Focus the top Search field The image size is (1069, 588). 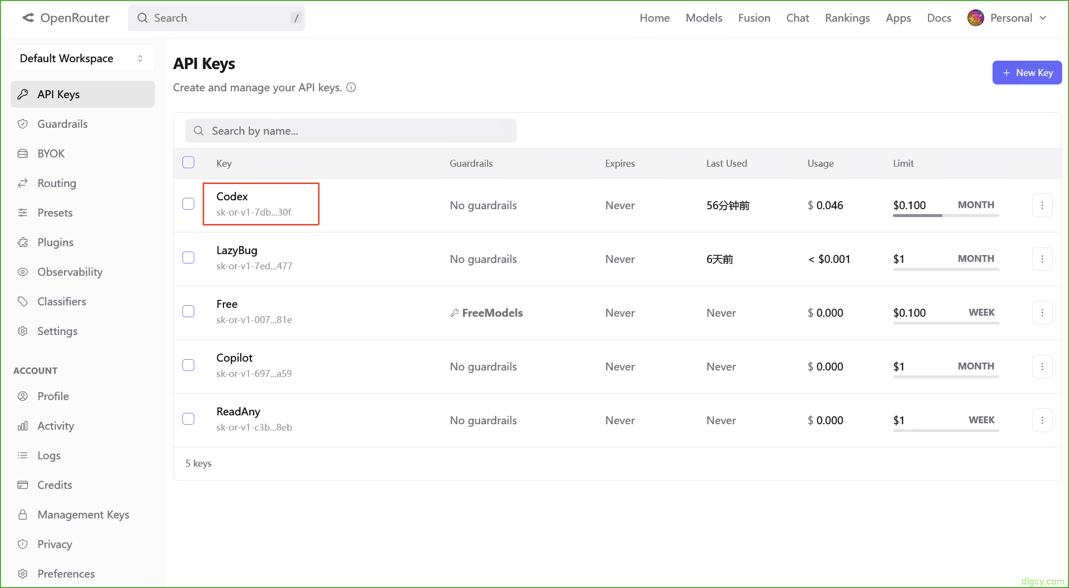click(216, 18)
